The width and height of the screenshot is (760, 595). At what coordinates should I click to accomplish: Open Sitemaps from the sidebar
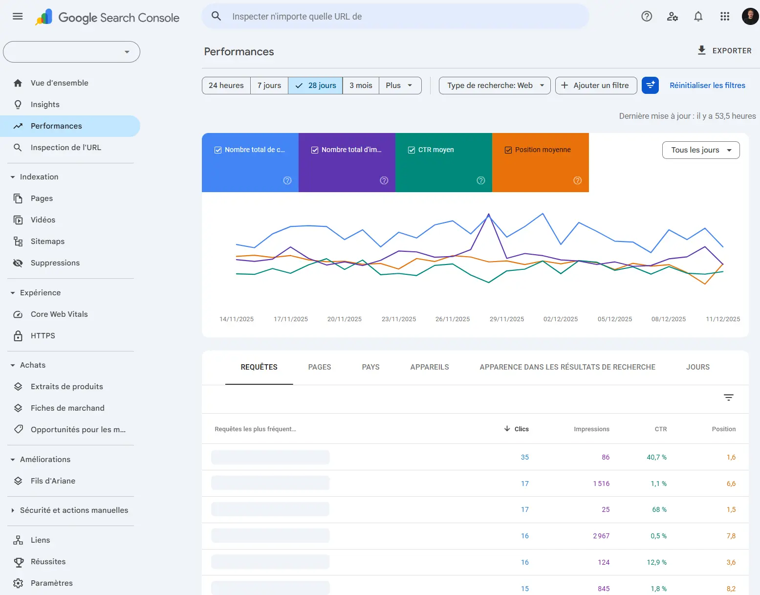[47, 241]
